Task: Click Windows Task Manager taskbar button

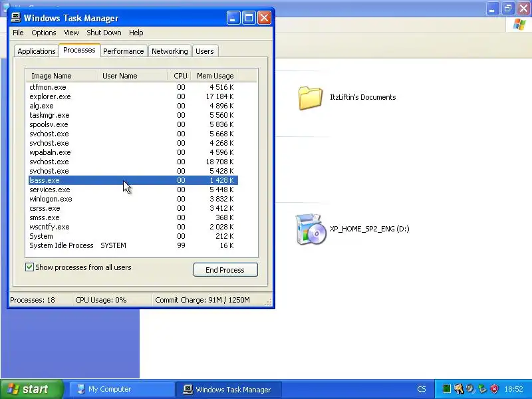Action: [228, 389]
